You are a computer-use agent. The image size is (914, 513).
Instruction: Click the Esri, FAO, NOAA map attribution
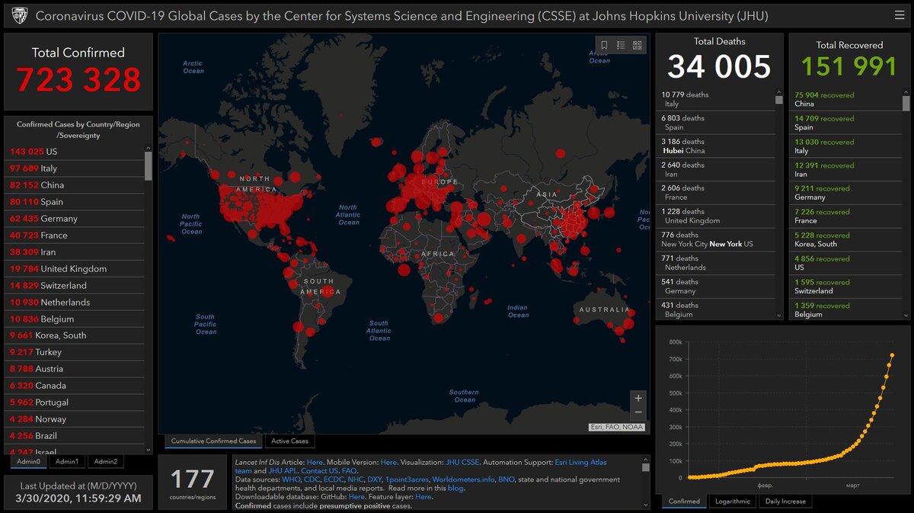(x=617, y=428)
